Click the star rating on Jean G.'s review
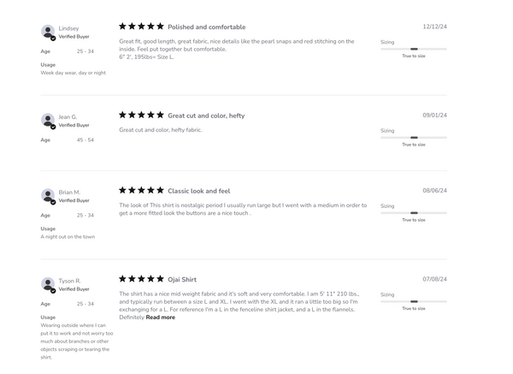 coord(141,115)
